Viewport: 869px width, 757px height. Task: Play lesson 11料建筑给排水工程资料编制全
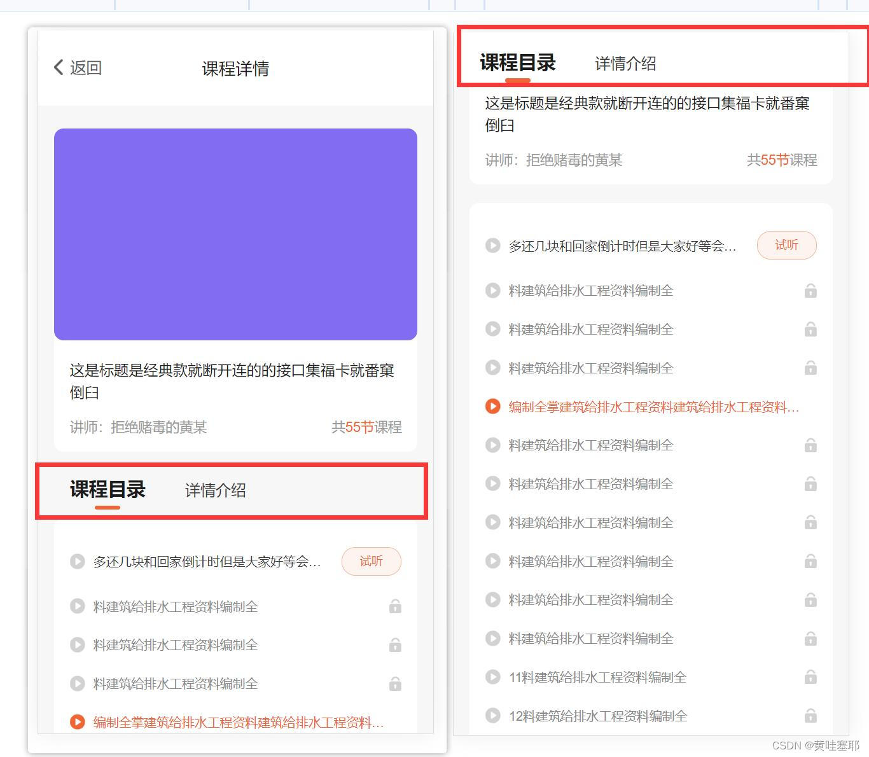492,677
